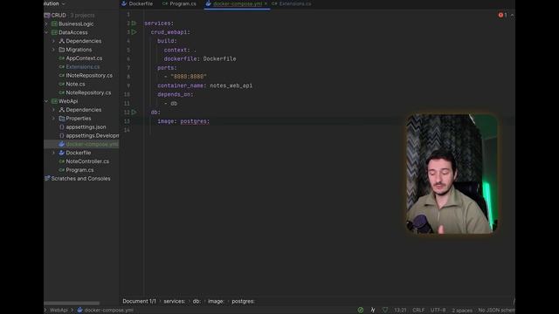
Task: Click the services: breadcrumb
Action: [x=175, y=301]
